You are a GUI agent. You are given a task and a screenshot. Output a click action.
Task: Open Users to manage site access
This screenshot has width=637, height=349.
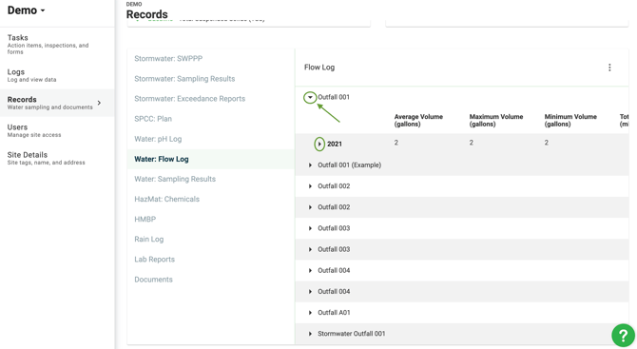[57, 130]
